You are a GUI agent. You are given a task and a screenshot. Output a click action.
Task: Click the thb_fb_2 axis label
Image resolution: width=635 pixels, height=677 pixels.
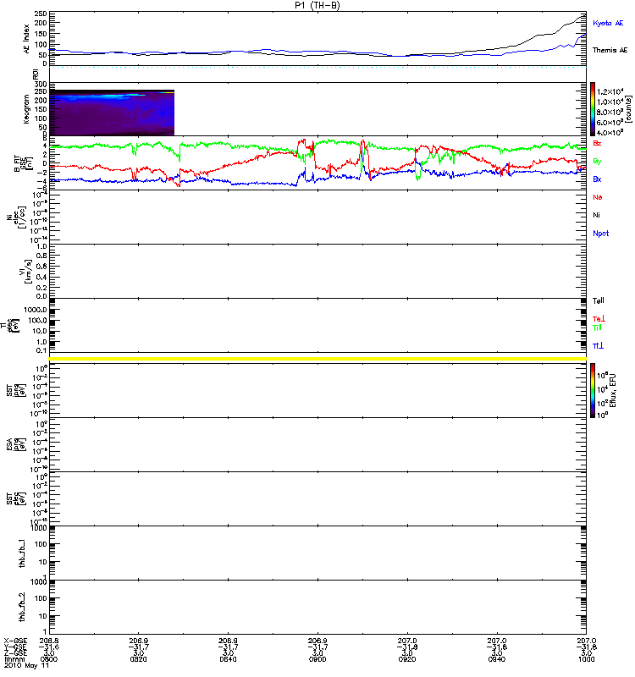click(x=22, y=607)
